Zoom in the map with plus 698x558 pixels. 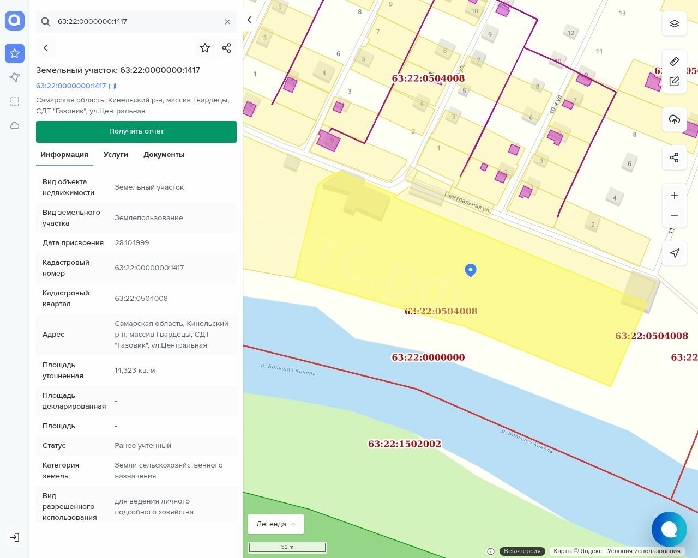pyautogui.click(x=674, y=196)
